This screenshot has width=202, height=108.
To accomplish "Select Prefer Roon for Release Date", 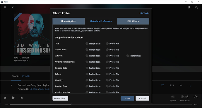I will coord(87,68).
